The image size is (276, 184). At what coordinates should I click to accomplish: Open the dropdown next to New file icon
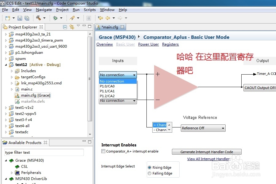14,18
